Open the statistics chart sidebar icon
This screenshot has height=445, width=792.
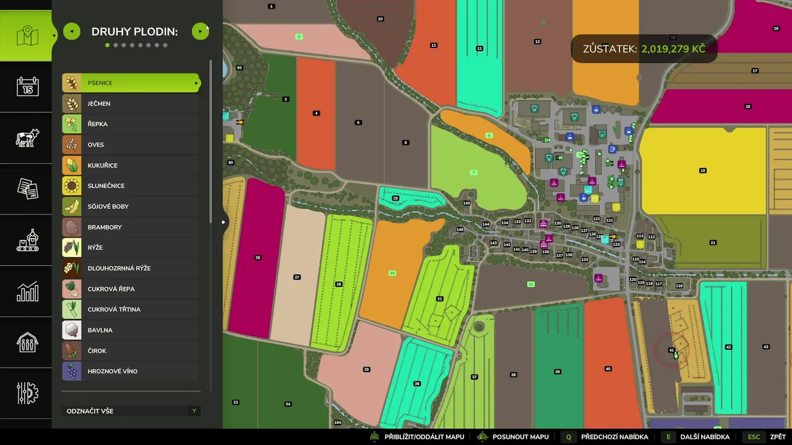click(x=26, y=291)
